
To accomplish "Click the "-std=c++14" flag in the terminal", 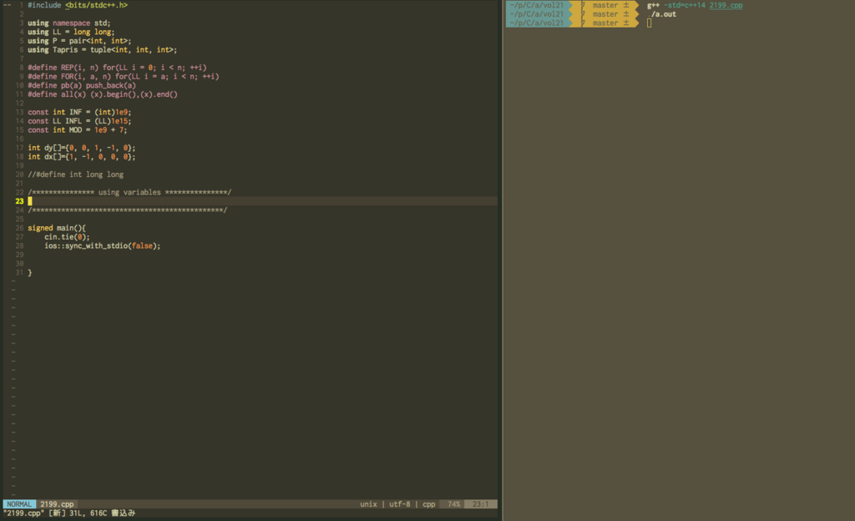I will tap(685, 6).
